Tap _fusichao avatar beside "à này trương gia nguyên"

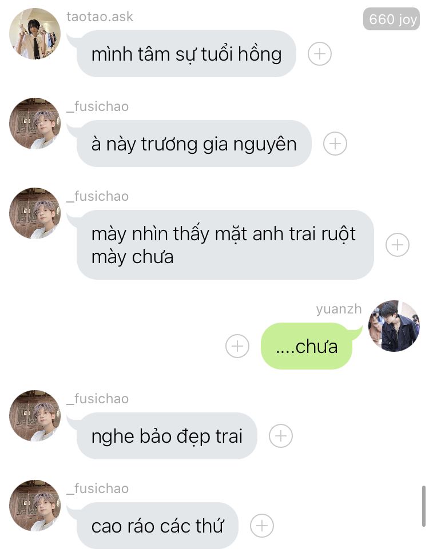click(x=35, y=124)
